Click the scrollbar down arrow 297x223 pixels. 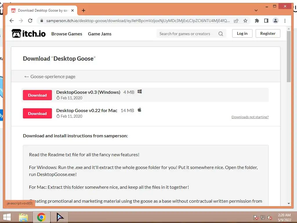289,204
